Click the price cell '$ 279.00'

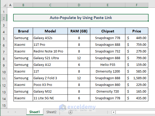137,51
